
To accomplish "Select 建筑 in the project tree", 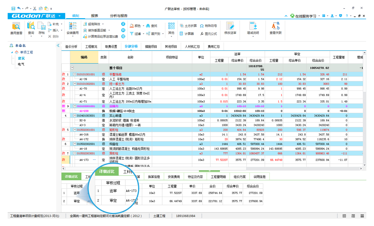I will (x=21, y=58).
